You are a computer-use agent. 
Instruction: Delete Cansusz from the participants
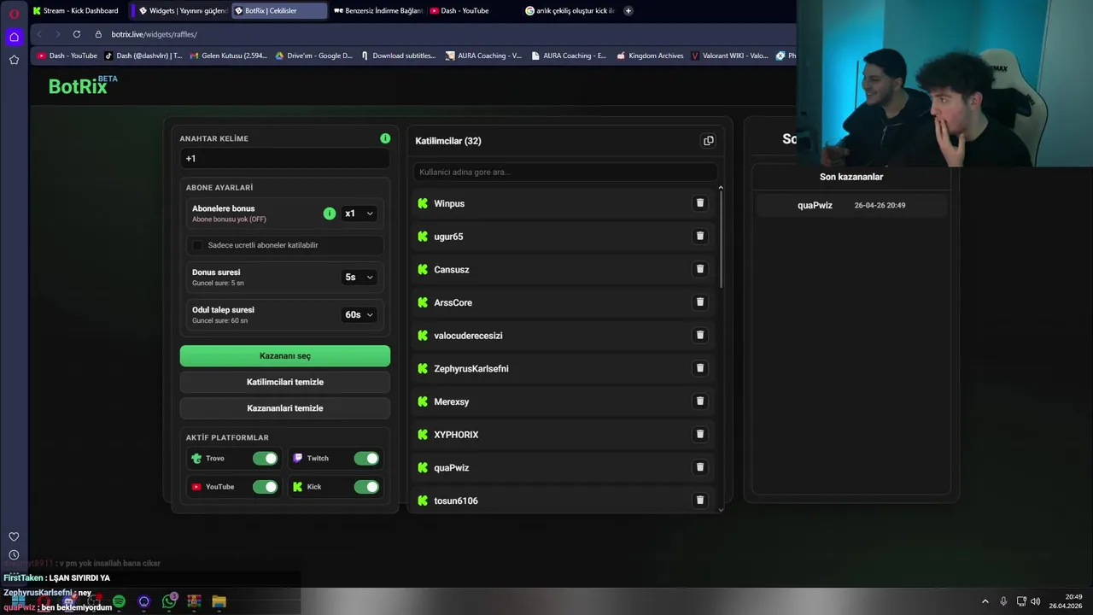tap(700, 269)
